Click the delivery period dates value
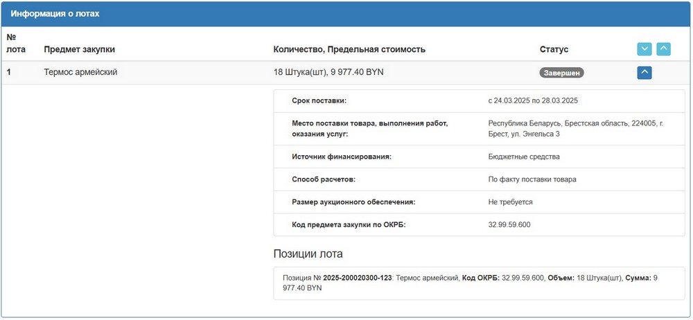 click(x=533, y=100)
